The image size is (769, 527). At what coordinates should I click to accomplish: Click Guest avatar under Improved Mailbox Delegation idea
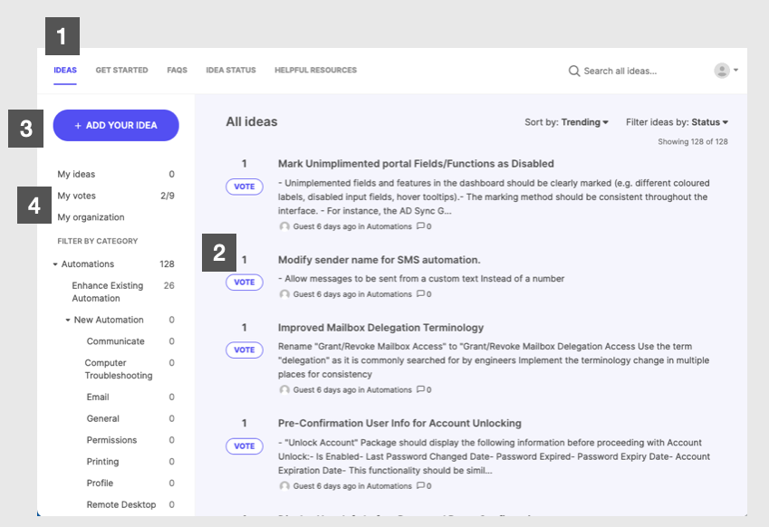(284, 389)
